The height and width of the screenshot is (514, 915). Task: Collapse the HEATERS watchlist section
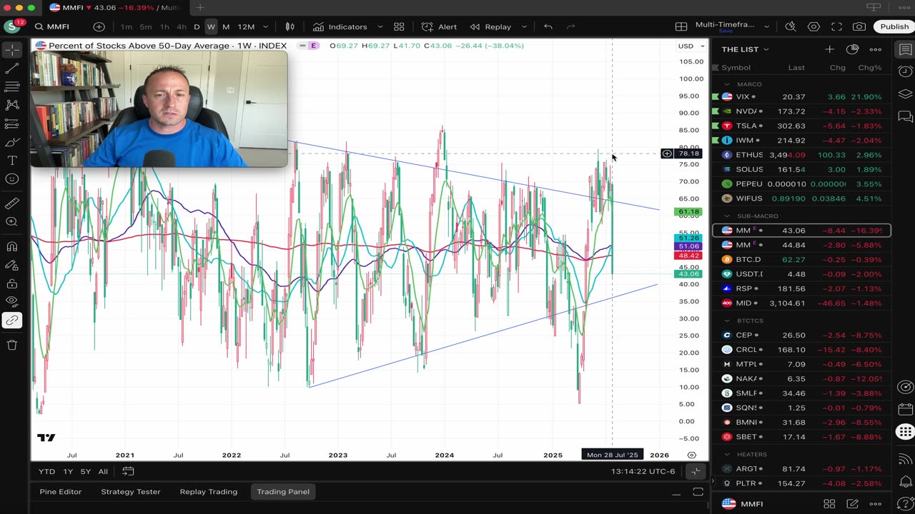727,454
